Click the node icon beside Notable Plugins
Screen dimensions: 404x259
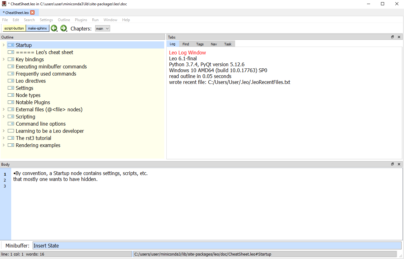click(11, 102)
